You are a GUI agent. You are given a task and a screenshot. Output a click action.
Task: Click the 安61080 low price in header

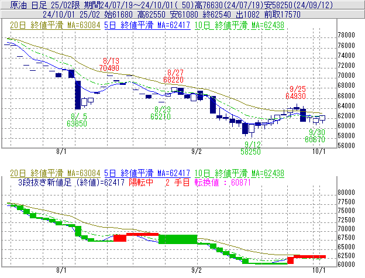point(184,15)
